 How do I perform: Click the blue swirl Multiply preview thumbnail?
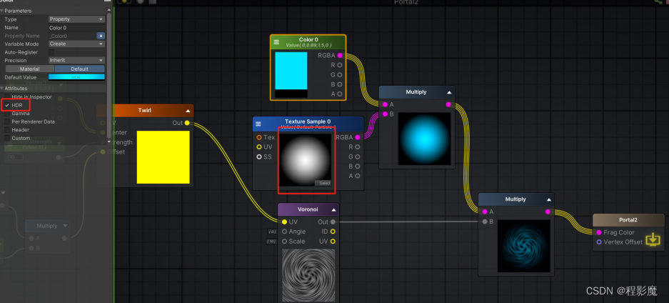pos(524,246)
